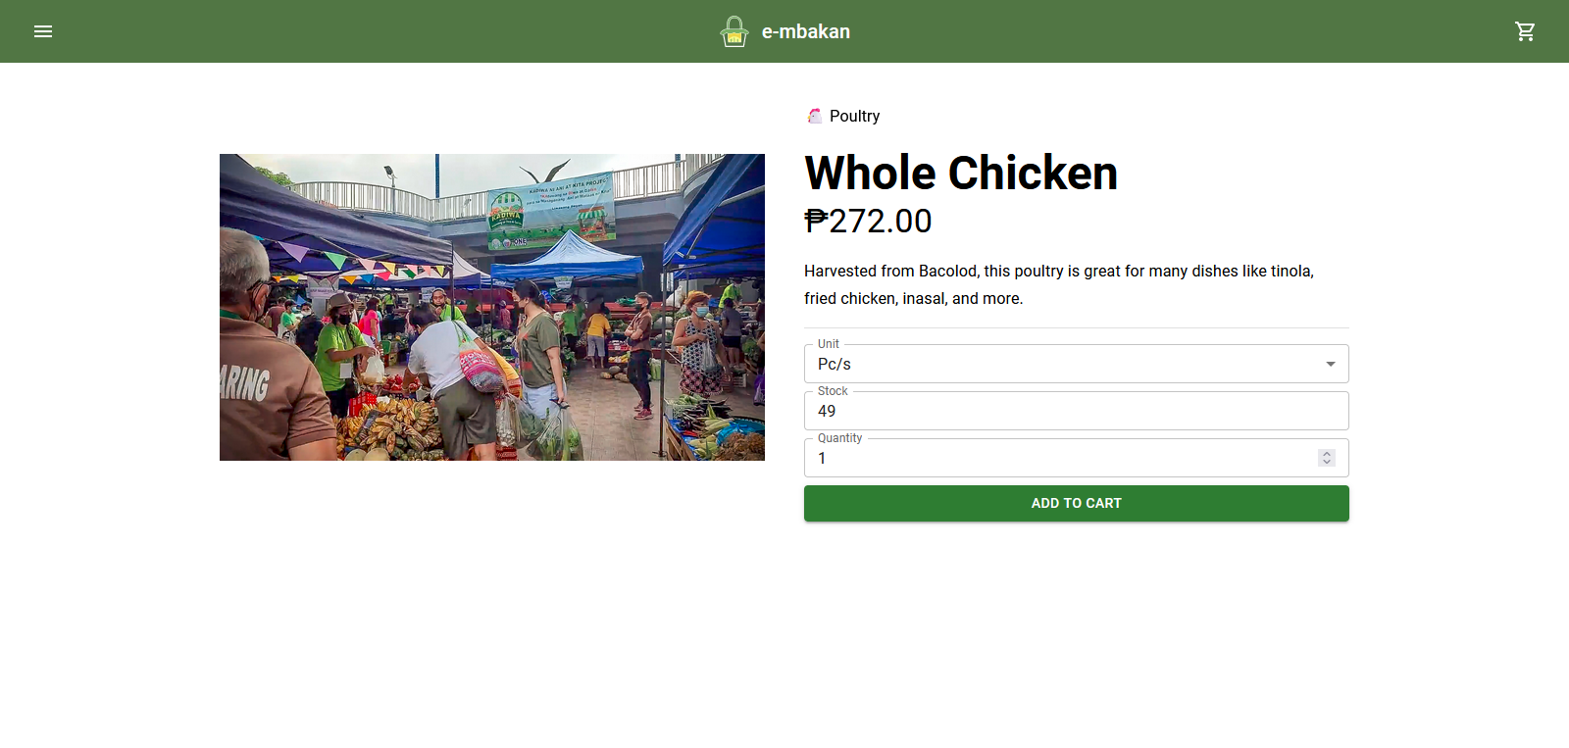The image size is (1569, 748).
Task: Click the ₱272.00 price text
Action: click(x=868, y=221)
